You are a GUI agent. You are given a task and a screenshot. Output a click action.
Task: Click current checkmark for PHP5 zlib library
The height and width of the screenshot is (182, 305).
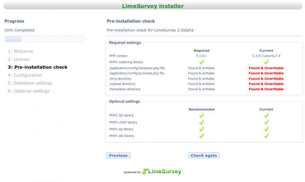point(266,136)
